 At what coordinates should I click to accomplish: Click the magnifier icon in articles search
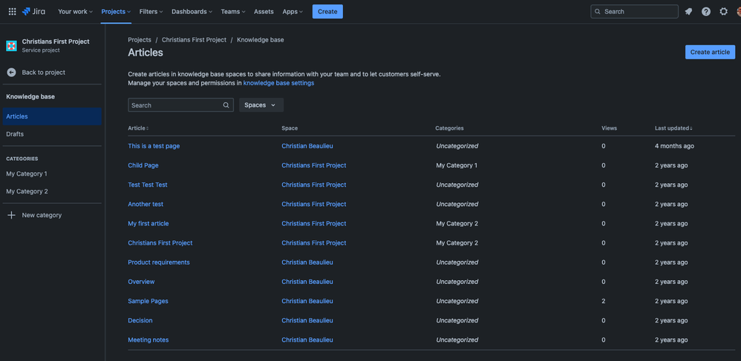(x=226, y=105)
